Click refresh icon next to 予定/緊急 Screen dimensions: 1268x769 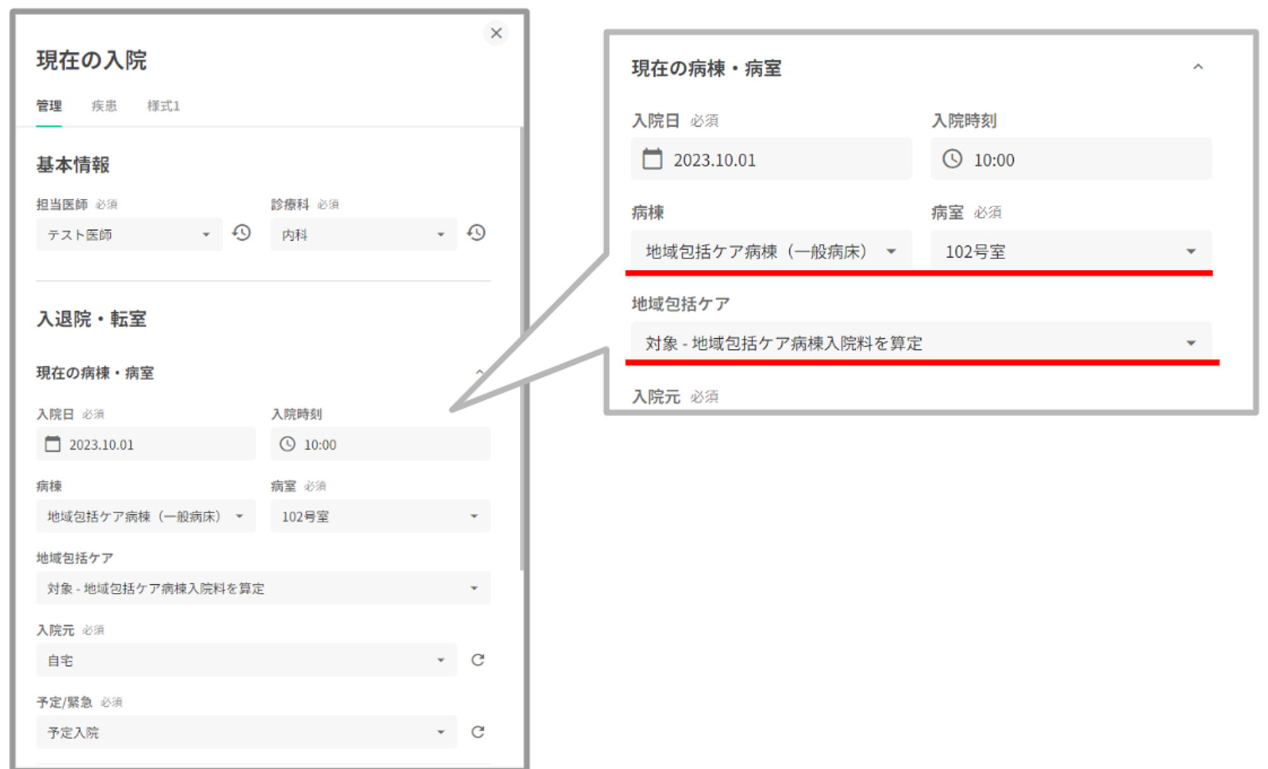477,732
